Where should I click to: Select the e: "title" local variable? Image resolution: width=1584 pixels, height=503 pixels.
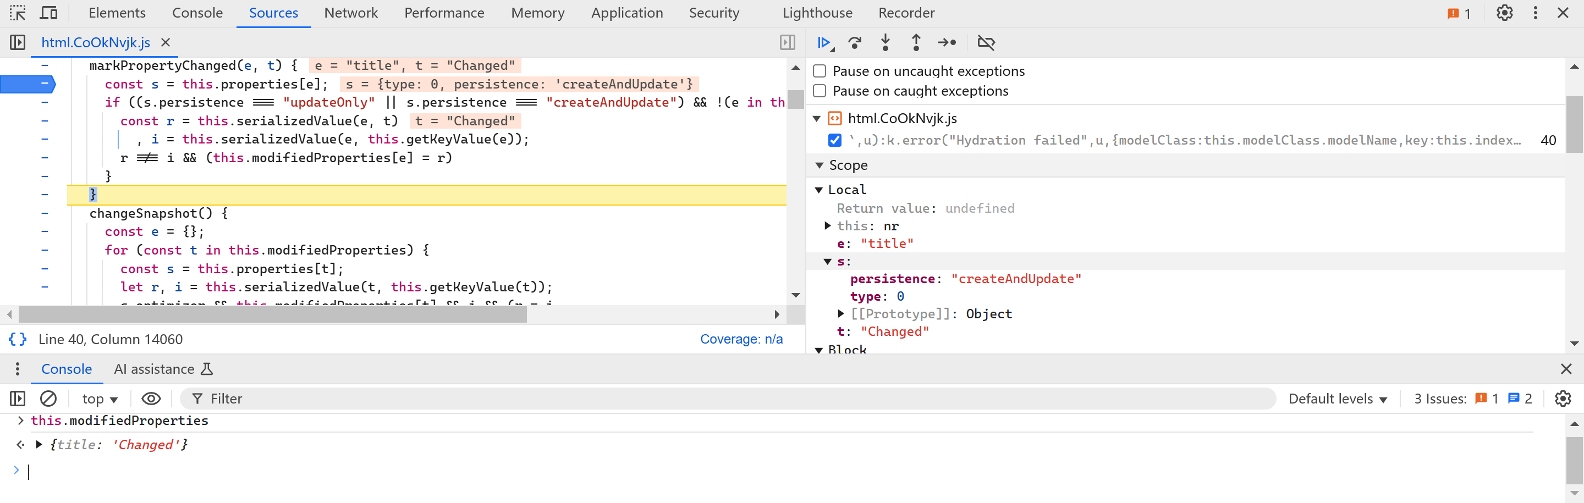point(875,244)
